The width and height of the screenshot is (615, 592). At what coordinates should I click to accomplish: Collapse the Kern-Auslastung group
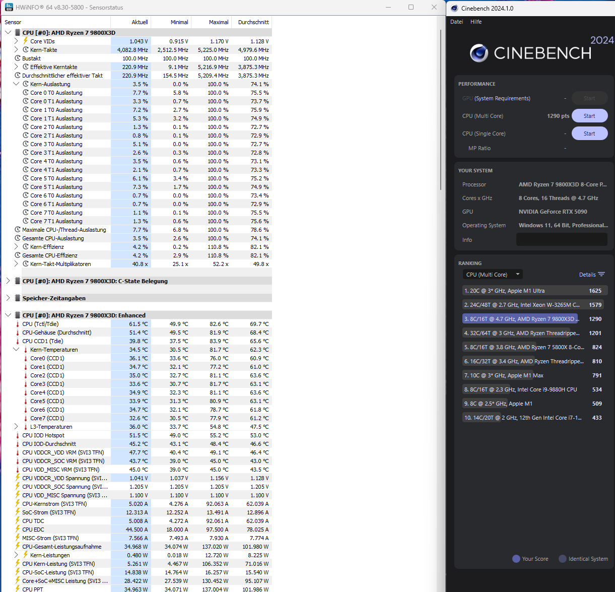tap(16, 84)
